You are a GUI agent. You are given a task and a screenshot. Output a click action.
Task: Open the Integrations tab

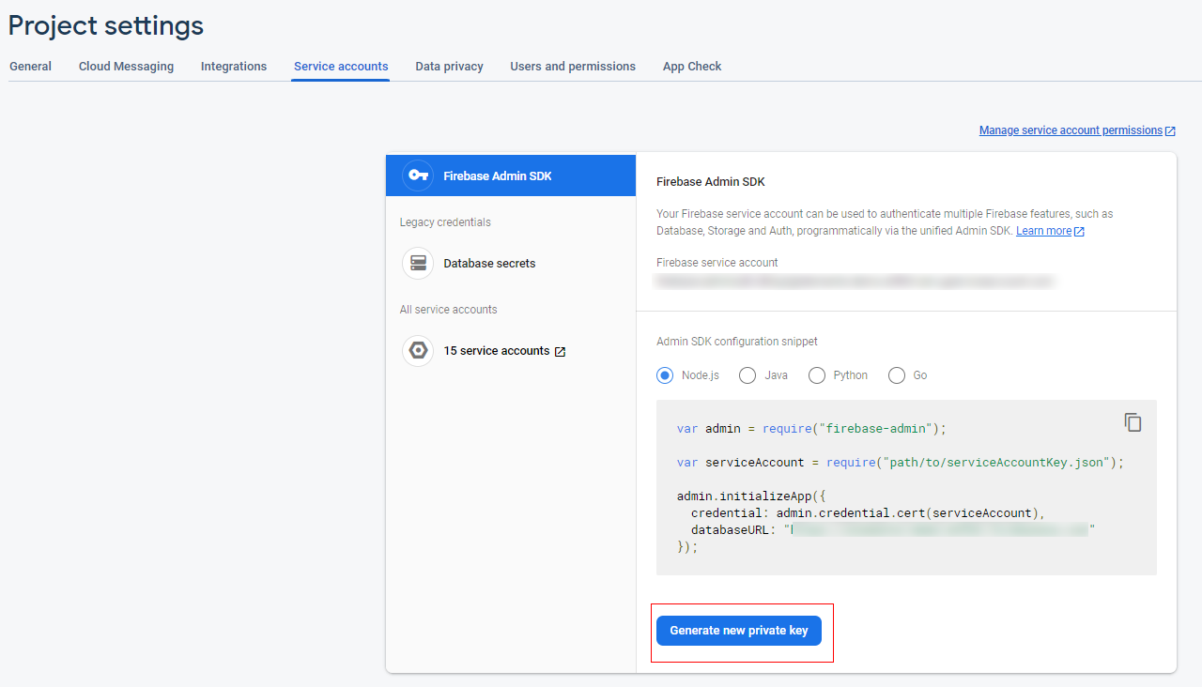point(234,67)
